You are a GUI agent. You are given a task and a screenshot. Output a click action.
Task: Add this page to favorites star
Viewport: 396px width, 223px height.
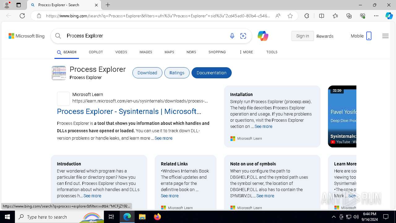(x=290, y=16)
